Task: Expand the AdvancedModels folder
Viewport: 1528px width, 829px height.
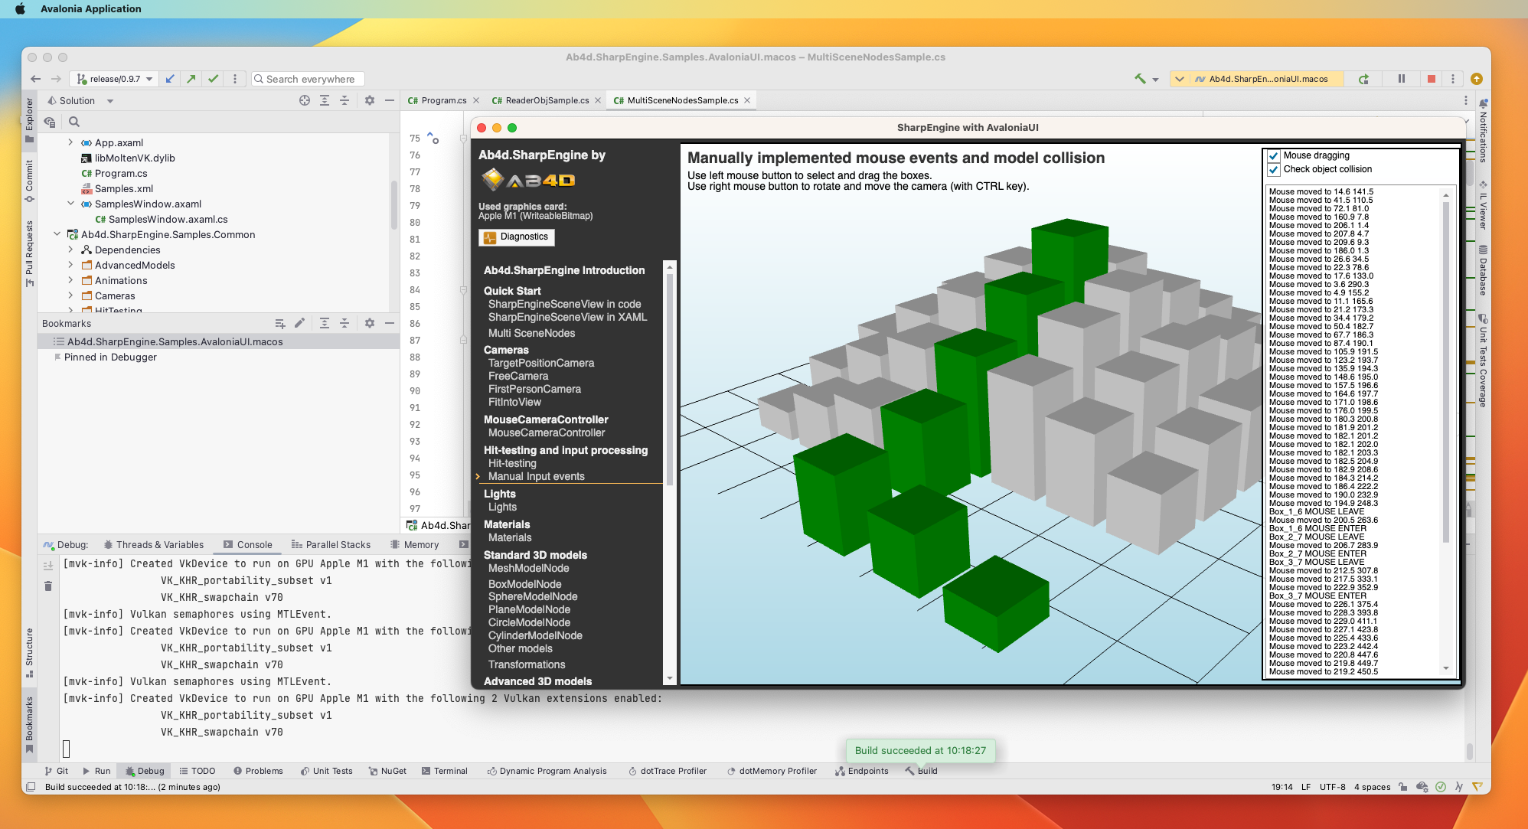Action: point(70,265)
